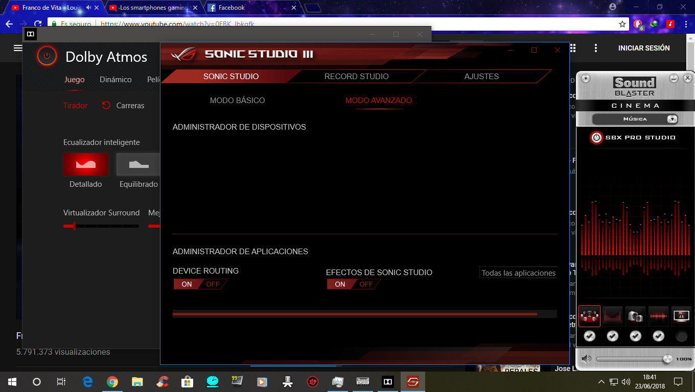Click the reset icon beside Carreras
Image resolution: width=695 pixels, height=392 pixels.
[x=106, y=105]
